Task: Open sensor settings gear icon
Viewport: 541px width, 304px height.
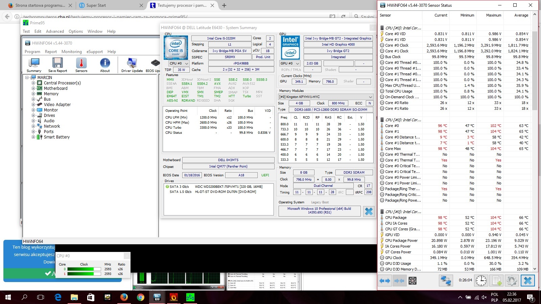Action: [512, 281]
